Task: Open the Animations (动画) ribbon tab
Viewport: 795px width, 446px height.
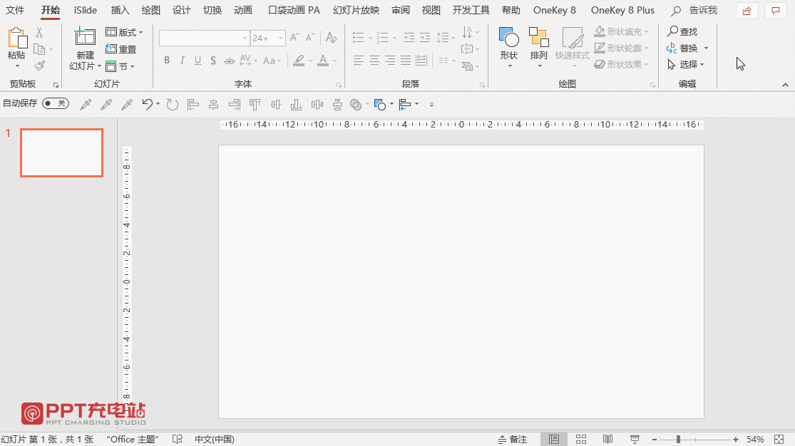Action: [243, 10]
